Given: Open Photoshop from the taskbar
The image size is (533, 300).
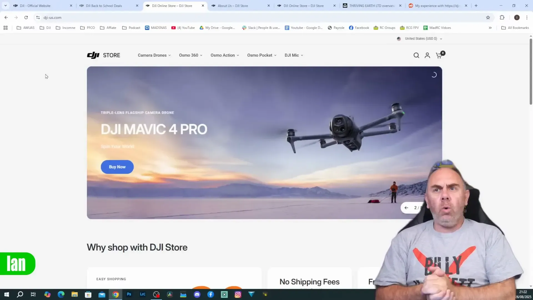Looking at the screenshot, I should pyautogui.click(x=129, y=294).
